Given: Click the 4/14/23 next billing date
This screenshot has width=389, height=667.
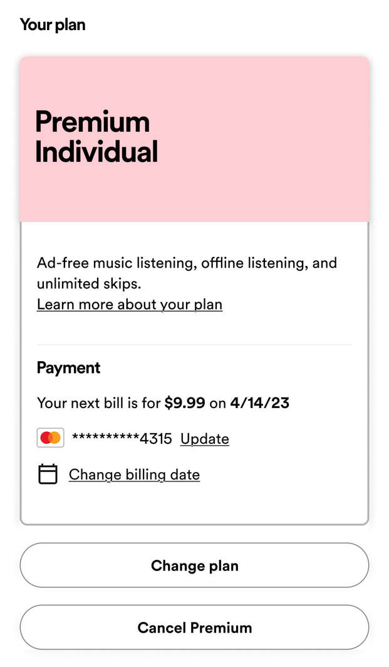Looking at the screenshot, I should point(259,402).
